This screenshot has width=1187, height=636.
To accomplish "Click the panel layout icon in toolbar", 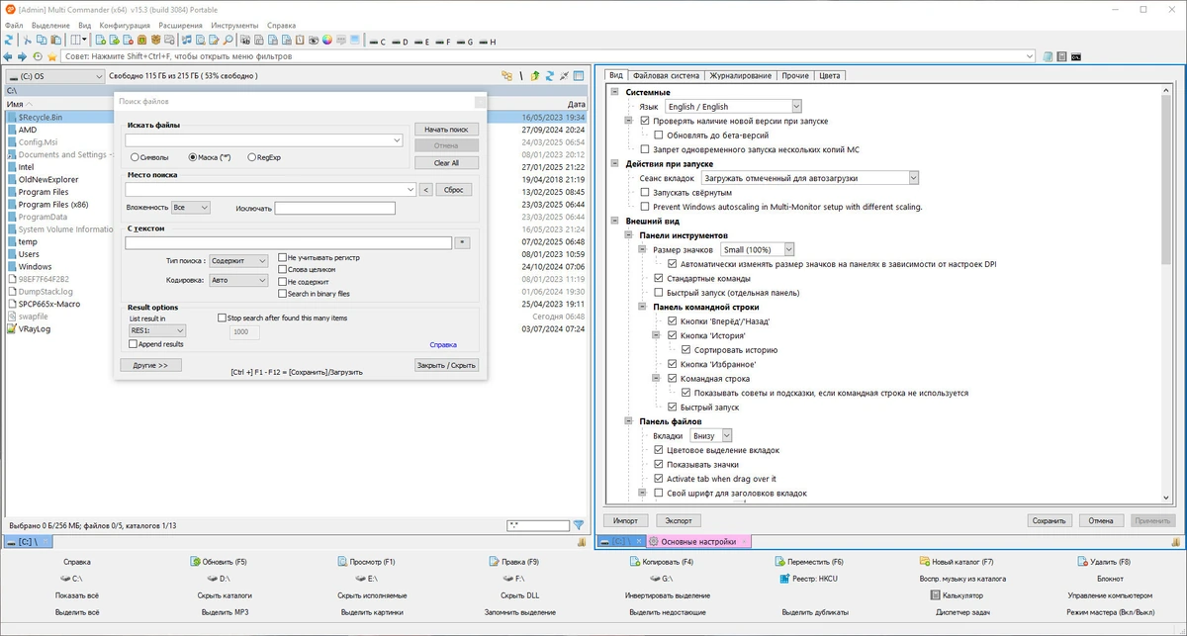I will point(75,41).
